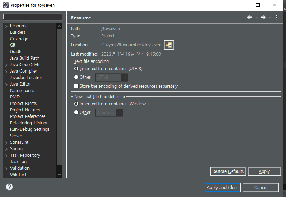Image resolution: width=286 pixels, height=197 pixels.
Task: Click Apply and Close button
Action: point(223,188)
